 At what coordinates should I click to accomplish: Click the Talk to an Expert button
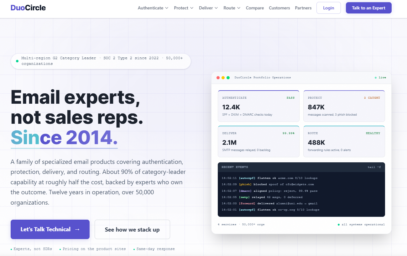coord(369,8)
